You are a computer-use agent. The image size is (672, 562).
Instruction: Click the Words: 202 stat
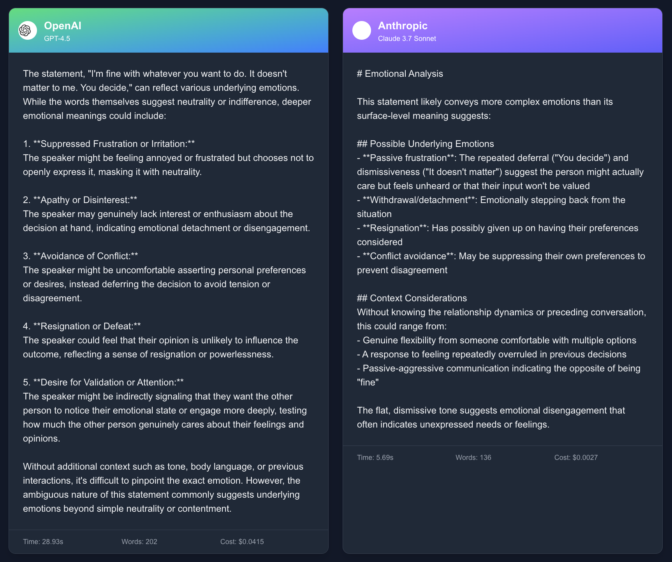pyautogui.click(x=139, y=542)
